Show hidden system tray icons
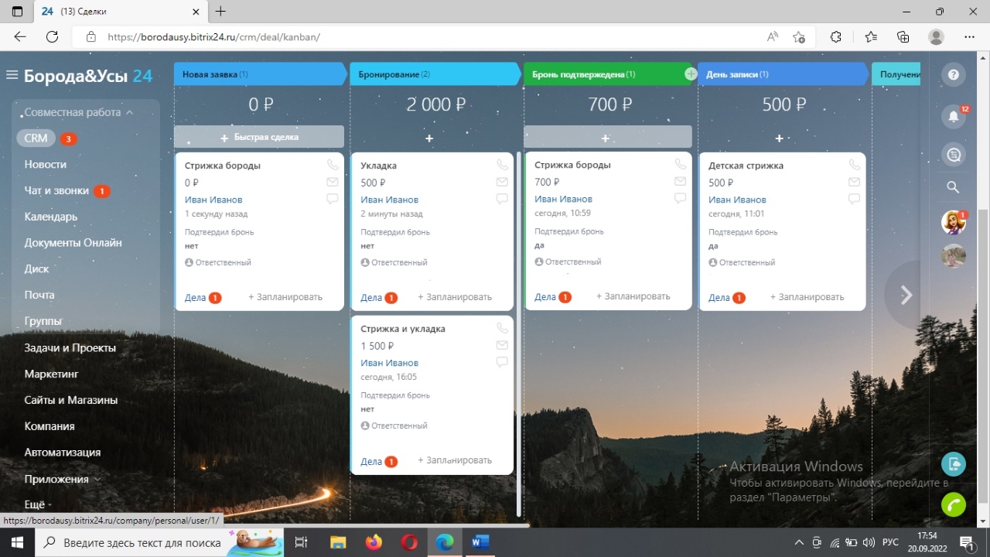Viewport: 990px width, 557px height. pos(799,542)
